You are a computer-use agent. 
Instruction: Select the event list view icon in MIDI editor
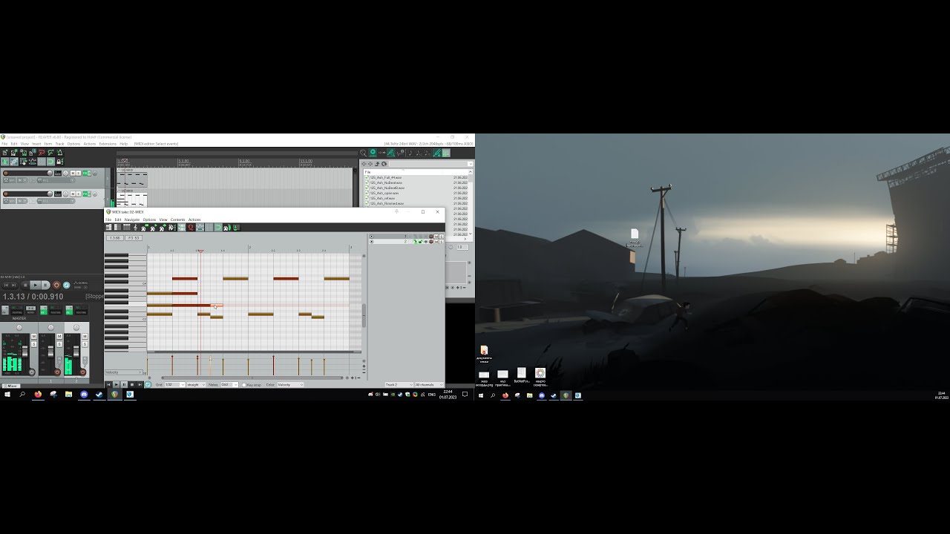(x=126, y=227)
